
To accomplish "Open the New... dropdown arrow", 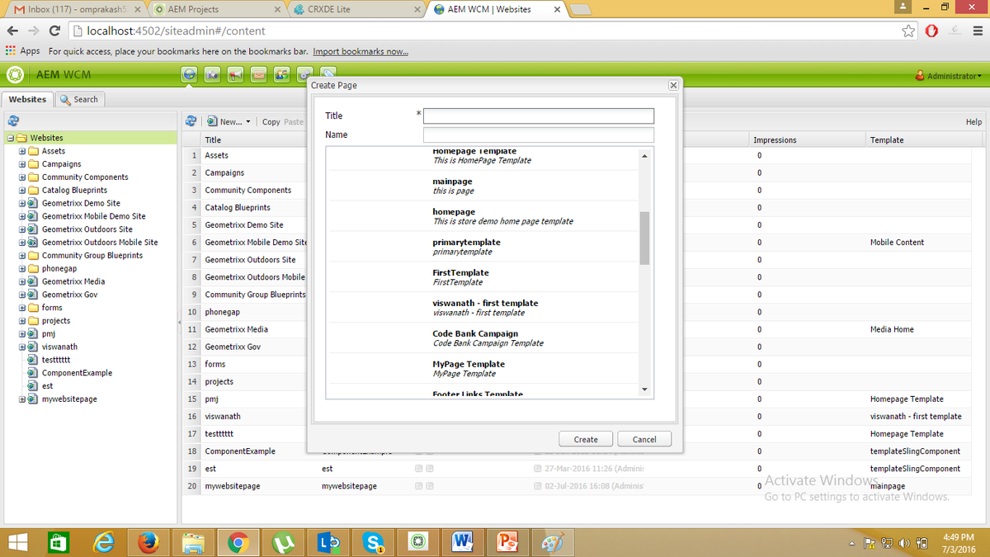I will tap(248, 122).
